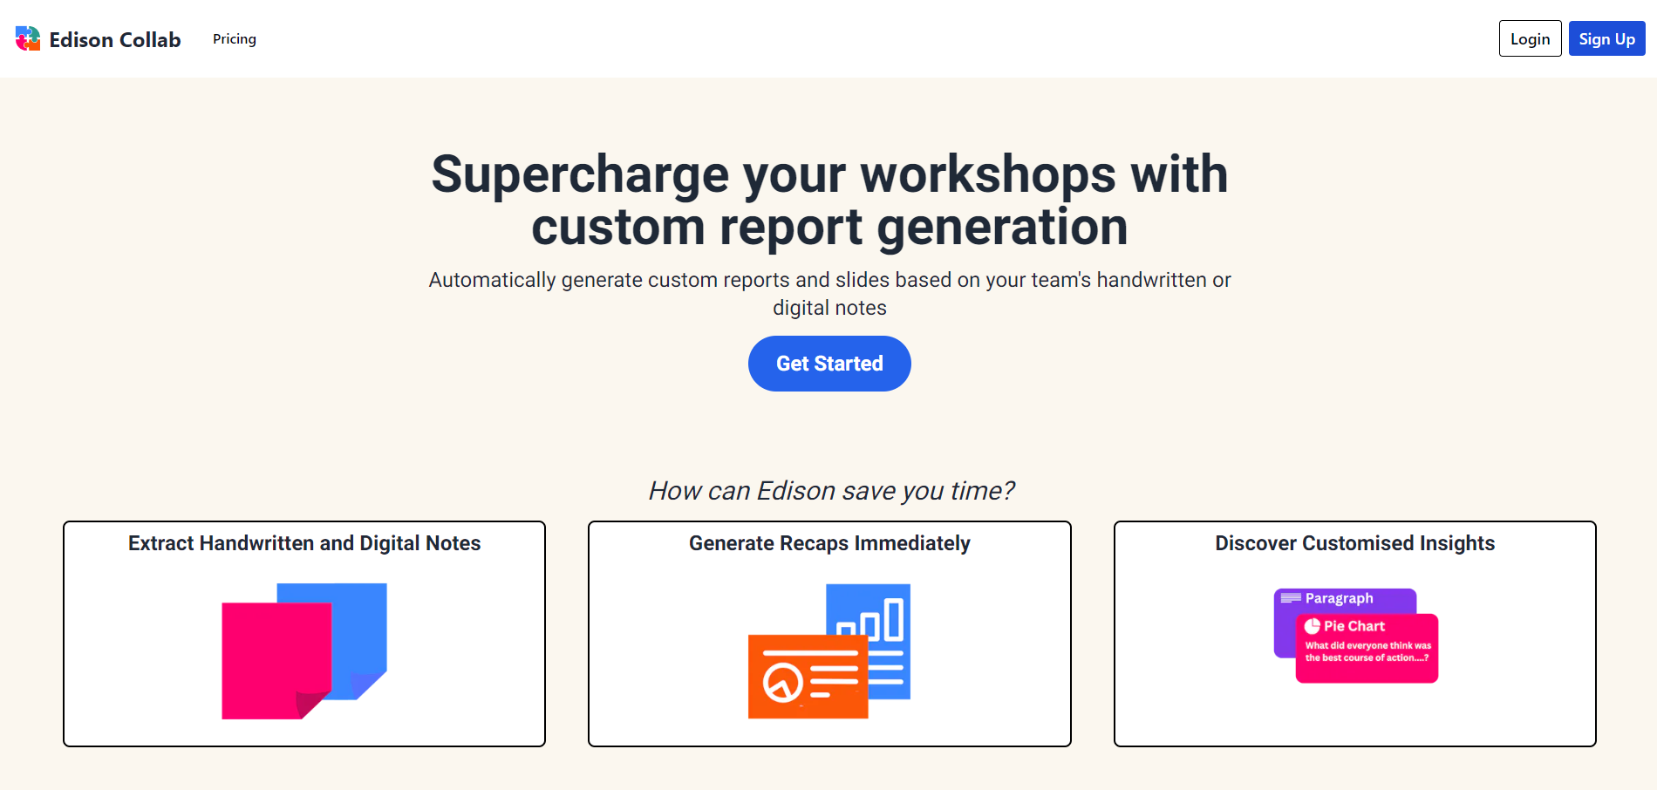Click the Edison Collab puzzle logo icon

pyautogui.click(x=28, y=38)
